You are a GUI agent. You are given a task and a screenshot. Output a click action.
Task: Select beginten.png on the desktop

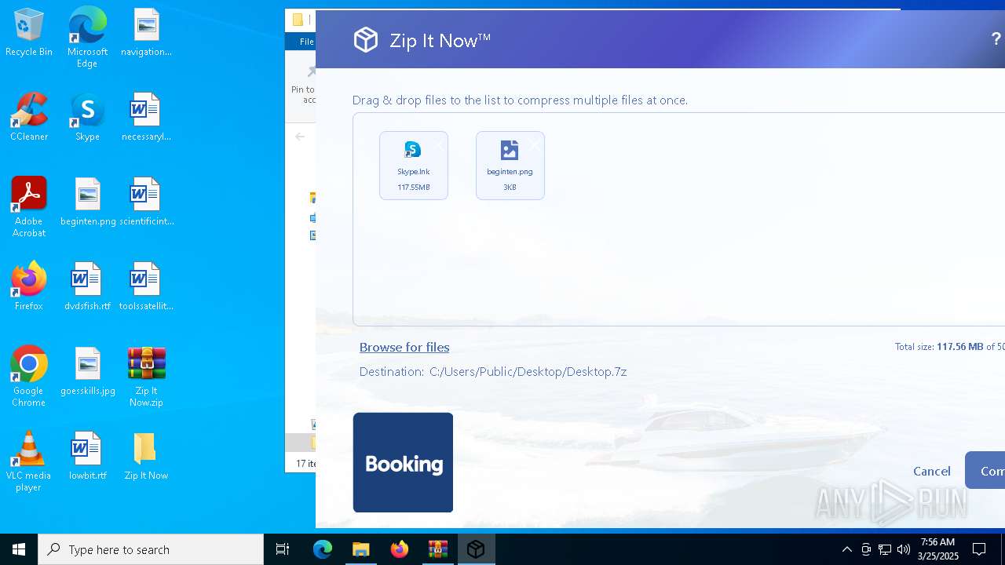[87, 202]
